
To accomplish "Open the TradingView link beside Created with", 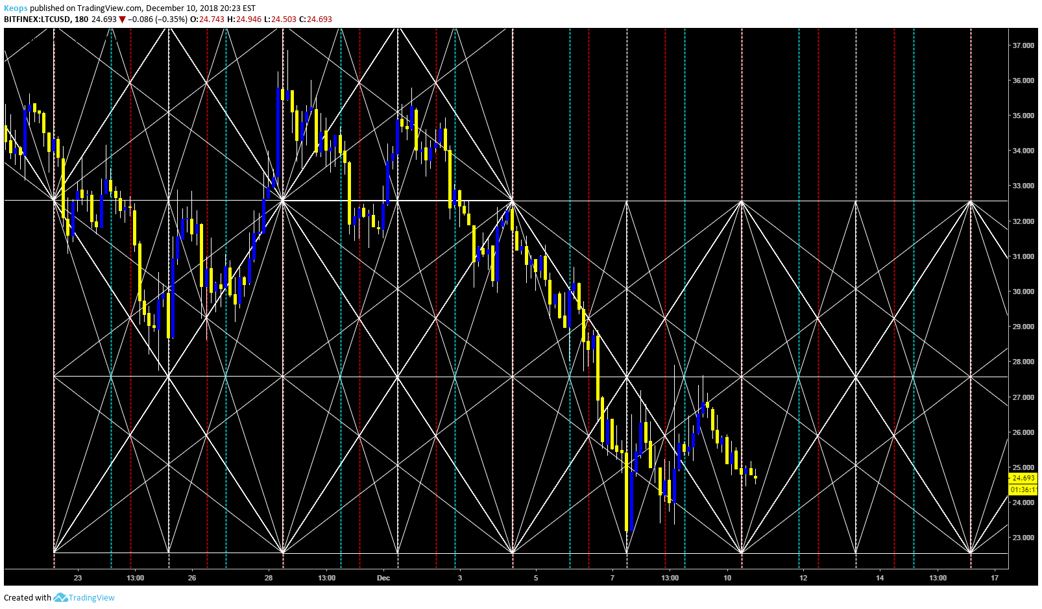I will [x=91, y=597].
